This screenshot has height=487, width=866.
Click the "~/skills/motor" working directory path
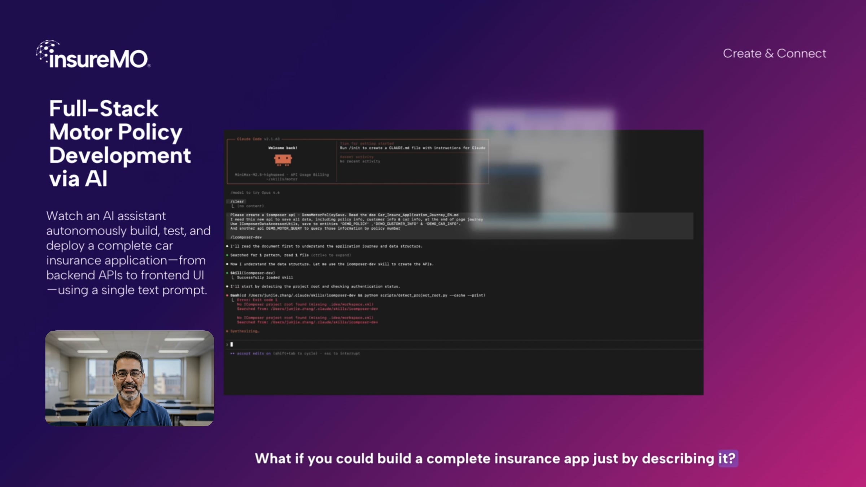click(x=282, y=179)
